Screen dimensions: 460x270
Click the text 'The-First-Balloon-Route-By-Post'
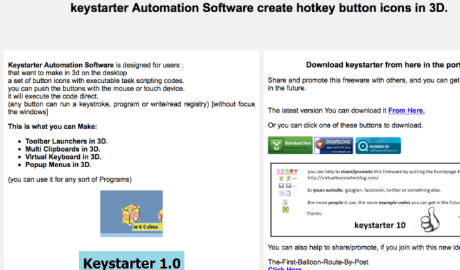pyautogui.click(x=318, y=262)
